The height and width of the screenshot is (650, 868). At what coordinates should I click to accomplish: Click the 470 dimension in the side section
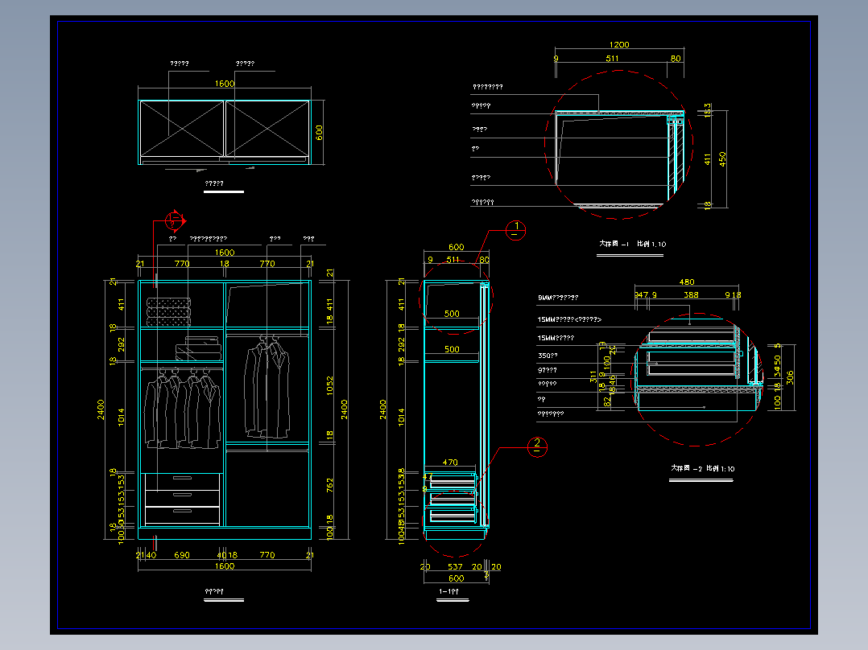450,463
